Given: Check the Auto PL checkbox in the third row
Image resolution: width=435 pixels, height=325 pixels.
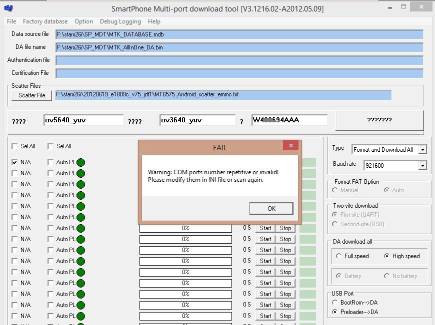Looking at the screenshot, I should [50, 184].
